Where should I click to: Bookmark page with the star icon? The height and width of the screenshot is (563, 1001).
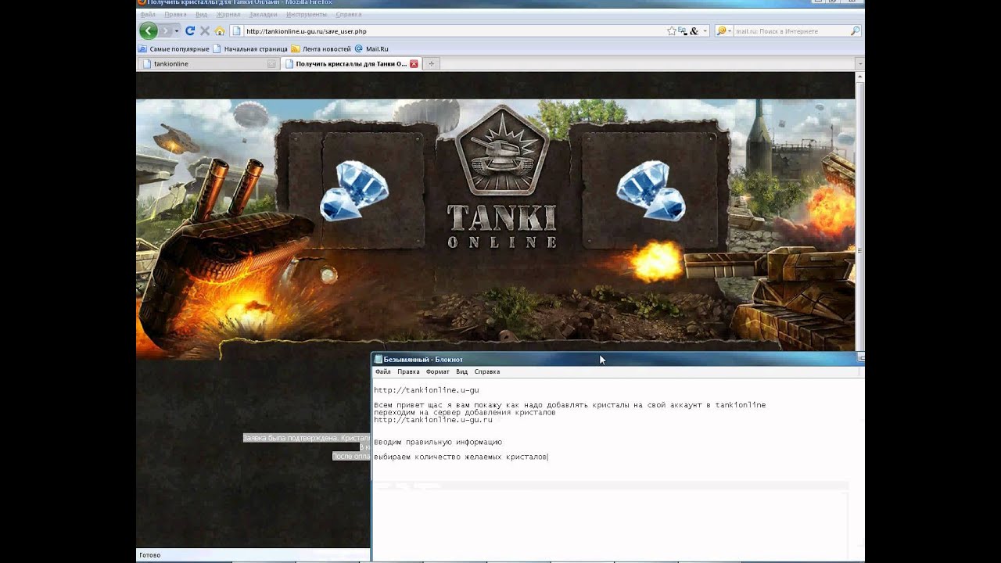tap(671, 31)
